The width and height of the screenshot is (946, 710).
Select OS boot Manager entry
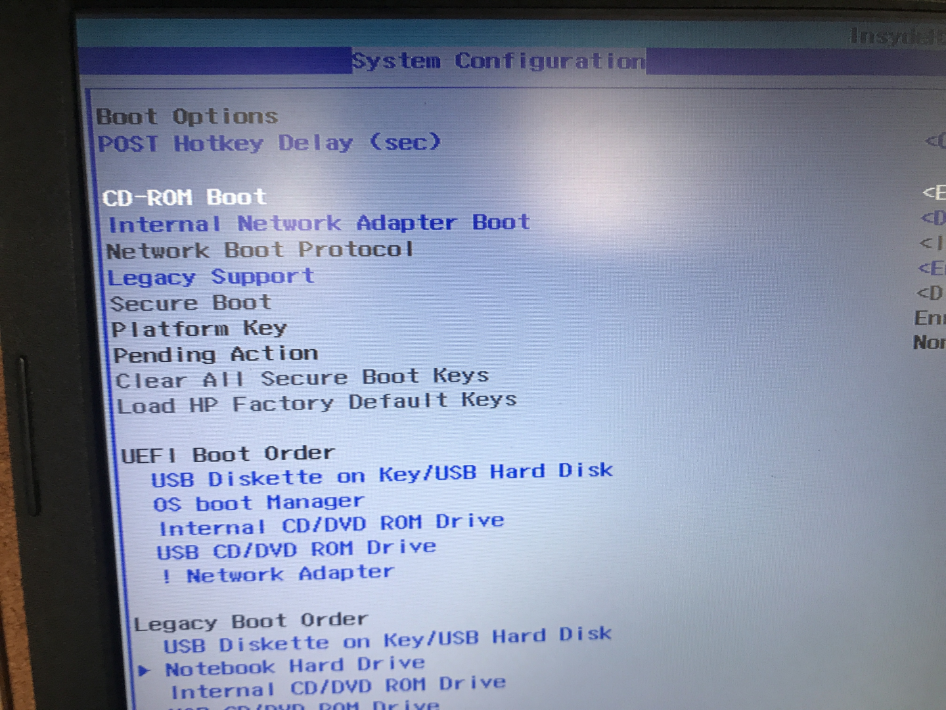pos(259,504)
